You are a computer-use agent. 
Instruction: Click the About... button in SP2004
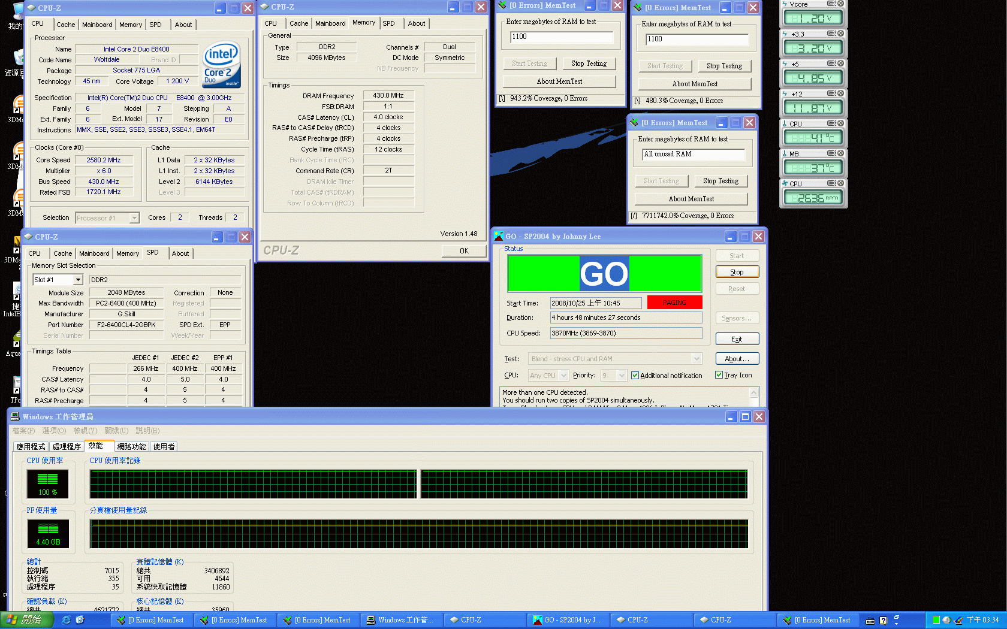pyautogui.click(x=737, y=359)
